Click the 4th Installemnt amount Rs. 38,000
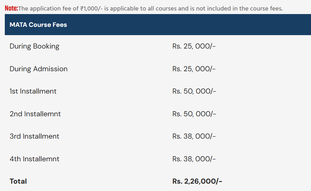Screen dimensions: 311x191 pos(194,159)
